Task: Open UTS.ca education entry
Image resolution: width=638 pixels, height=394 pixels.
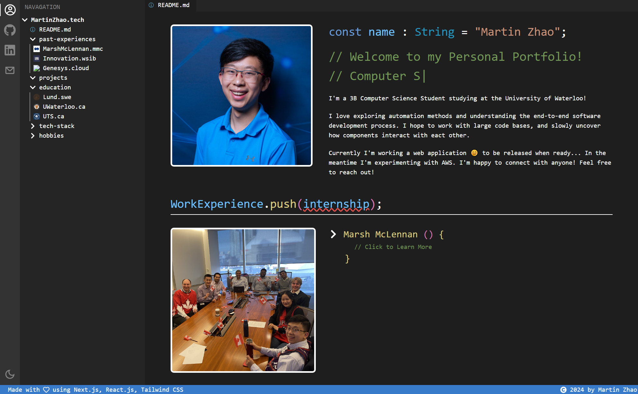Action: tap(54, 116)
